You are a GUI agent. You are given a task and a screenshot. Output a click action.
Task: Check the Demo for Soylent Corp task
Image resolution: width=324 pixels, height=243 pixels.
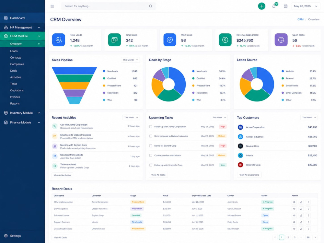point(151,146)
